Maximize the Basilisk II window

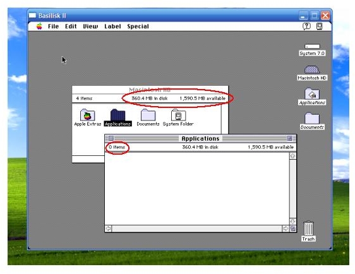pos(314,16)
